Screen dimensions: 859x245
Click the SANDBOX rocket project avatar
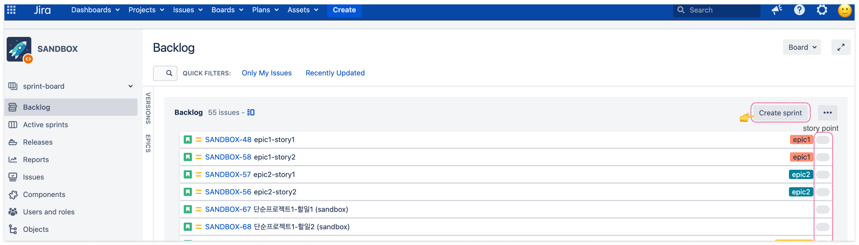(x=19, y=50)
